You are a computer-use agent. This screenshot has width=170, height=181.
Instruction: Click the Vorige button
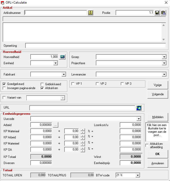158,85
